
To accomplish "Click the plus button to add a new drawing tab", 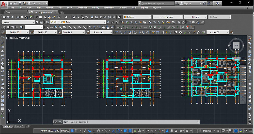I will tap(62, 12).
